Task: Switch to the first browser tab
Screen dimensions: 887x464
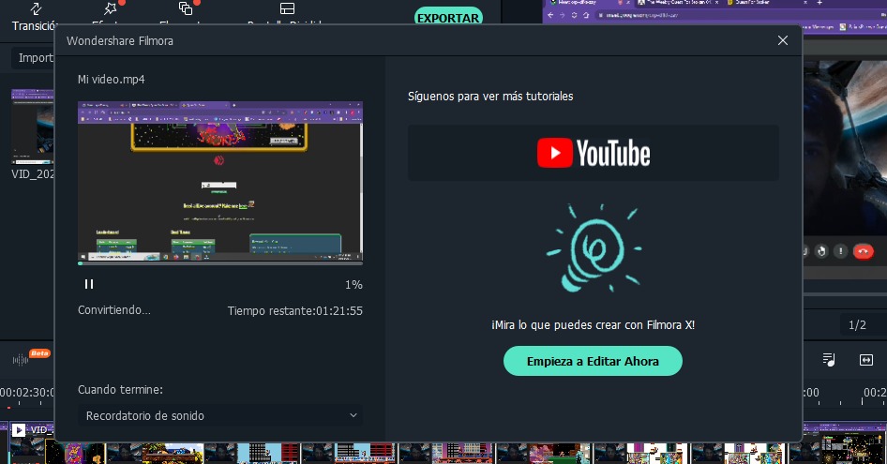Action: tap(588, 3)
